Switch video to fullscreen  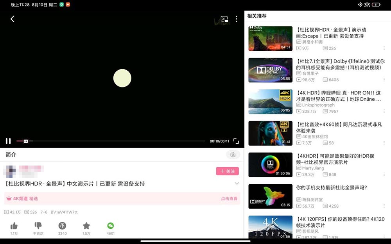[x=236, y=141]
